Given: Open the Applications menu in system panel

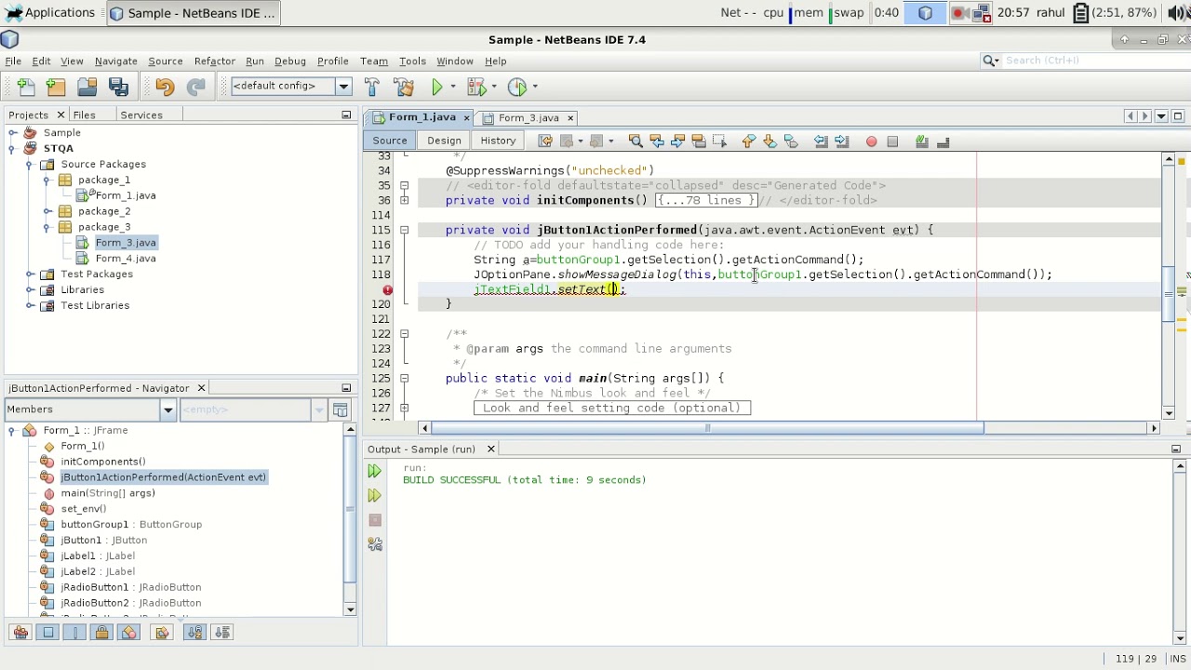Looking at the screenshot, I should pos(49,13).
